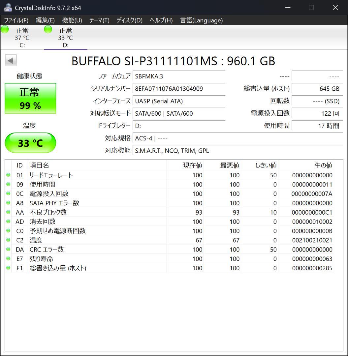The height and width of the screenshot is (356, 348).
Task: Open the テーマ(T) menu
Action: 99,20
